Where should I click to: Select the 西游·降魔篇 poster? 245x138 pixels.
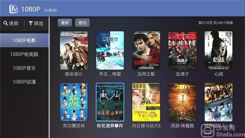[182, 102]
